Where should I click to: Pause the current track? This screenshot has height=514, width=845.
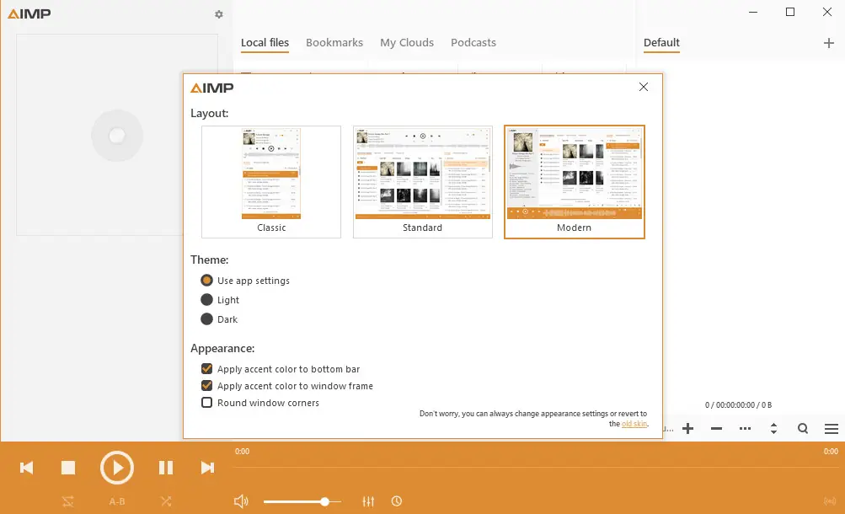(166, 468)
